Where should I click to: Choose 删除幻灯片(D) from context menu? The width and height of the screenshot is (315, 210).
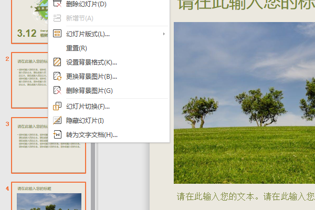109,4
